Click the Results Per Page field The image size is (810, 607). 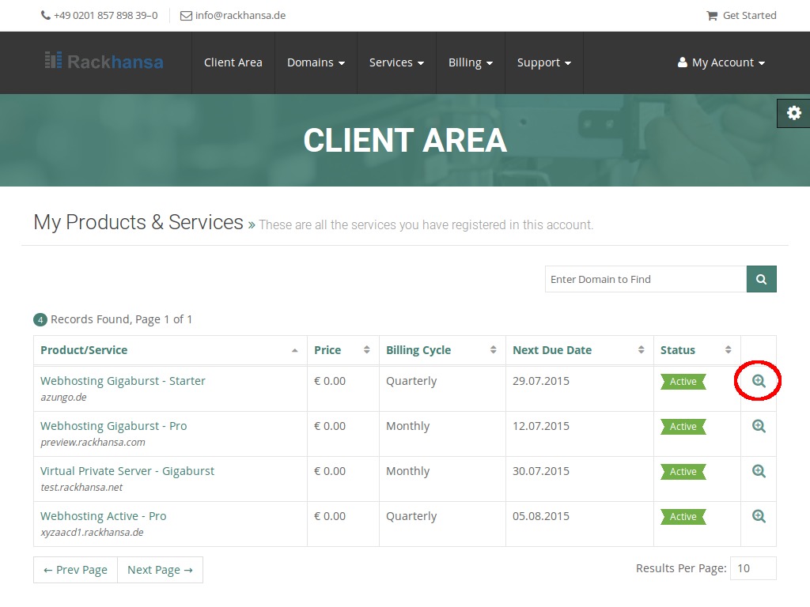tap(753, 568)
